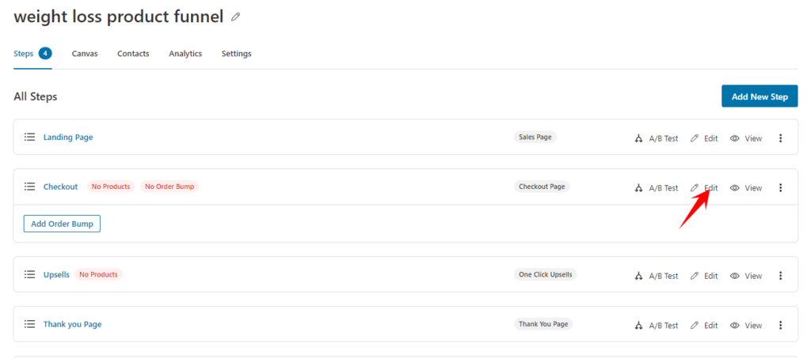
Task: Switch to the Canvas tab
Action: click(x=85, y=54)
